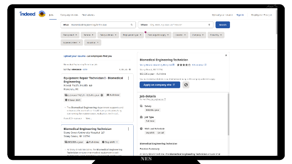Click the On call tag under Shift and Schedule

coord(161,133)
